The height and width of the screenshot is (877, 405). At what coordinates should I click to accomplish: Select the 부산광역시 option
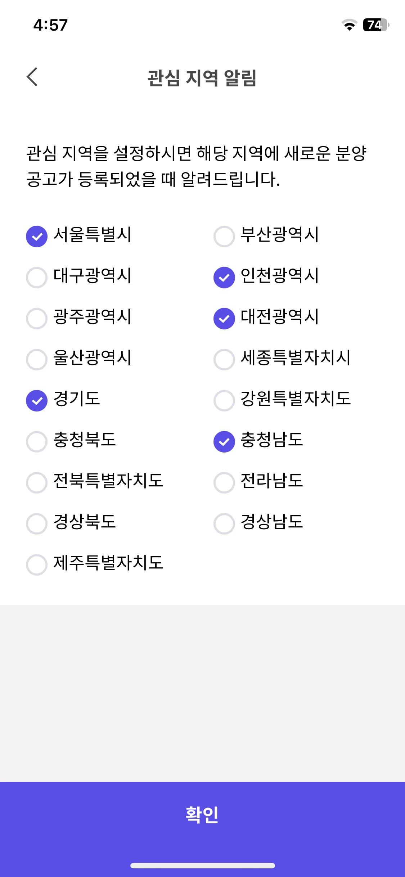pyautogui.click(x=224, y=237)
